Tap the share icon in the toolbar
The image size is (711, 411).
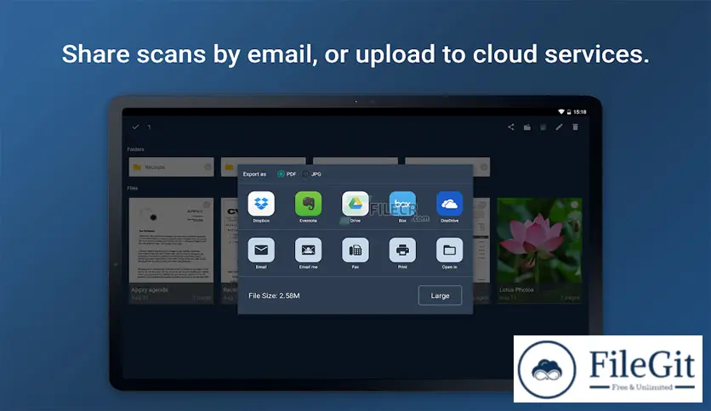pyautogui.click(x=511, y=127)
